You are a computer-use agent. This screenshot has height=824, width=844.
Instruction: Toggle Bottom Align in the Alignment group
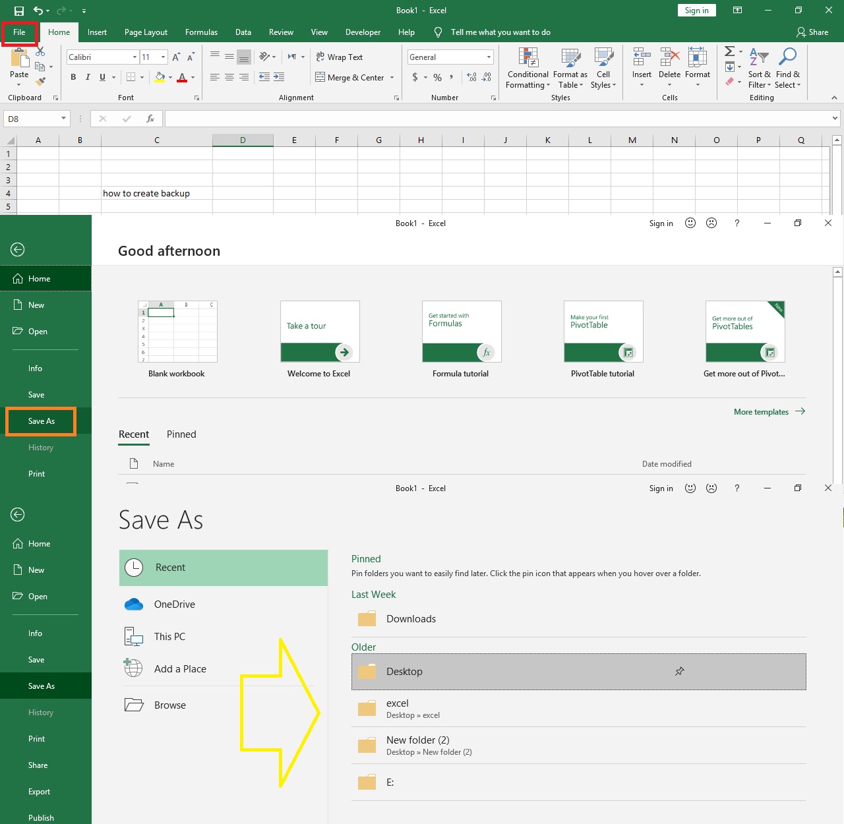(244, 57)
